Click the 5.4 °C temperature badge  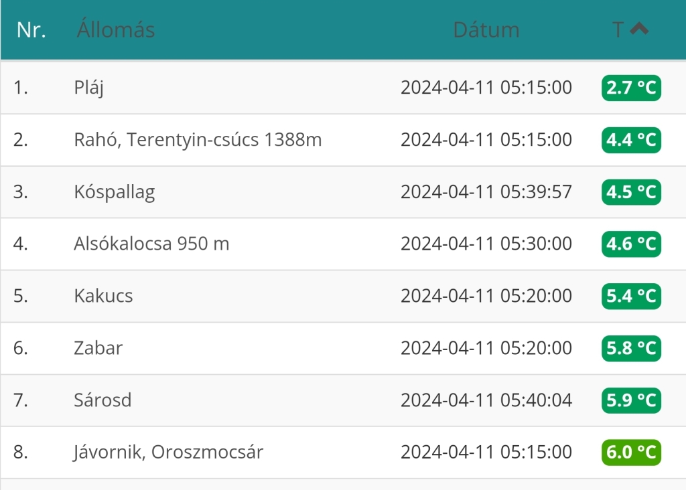click(x=631, y=296)
